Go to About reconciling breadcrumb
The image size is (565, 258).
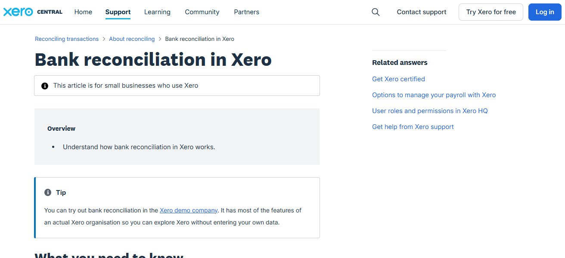[132, 39]
